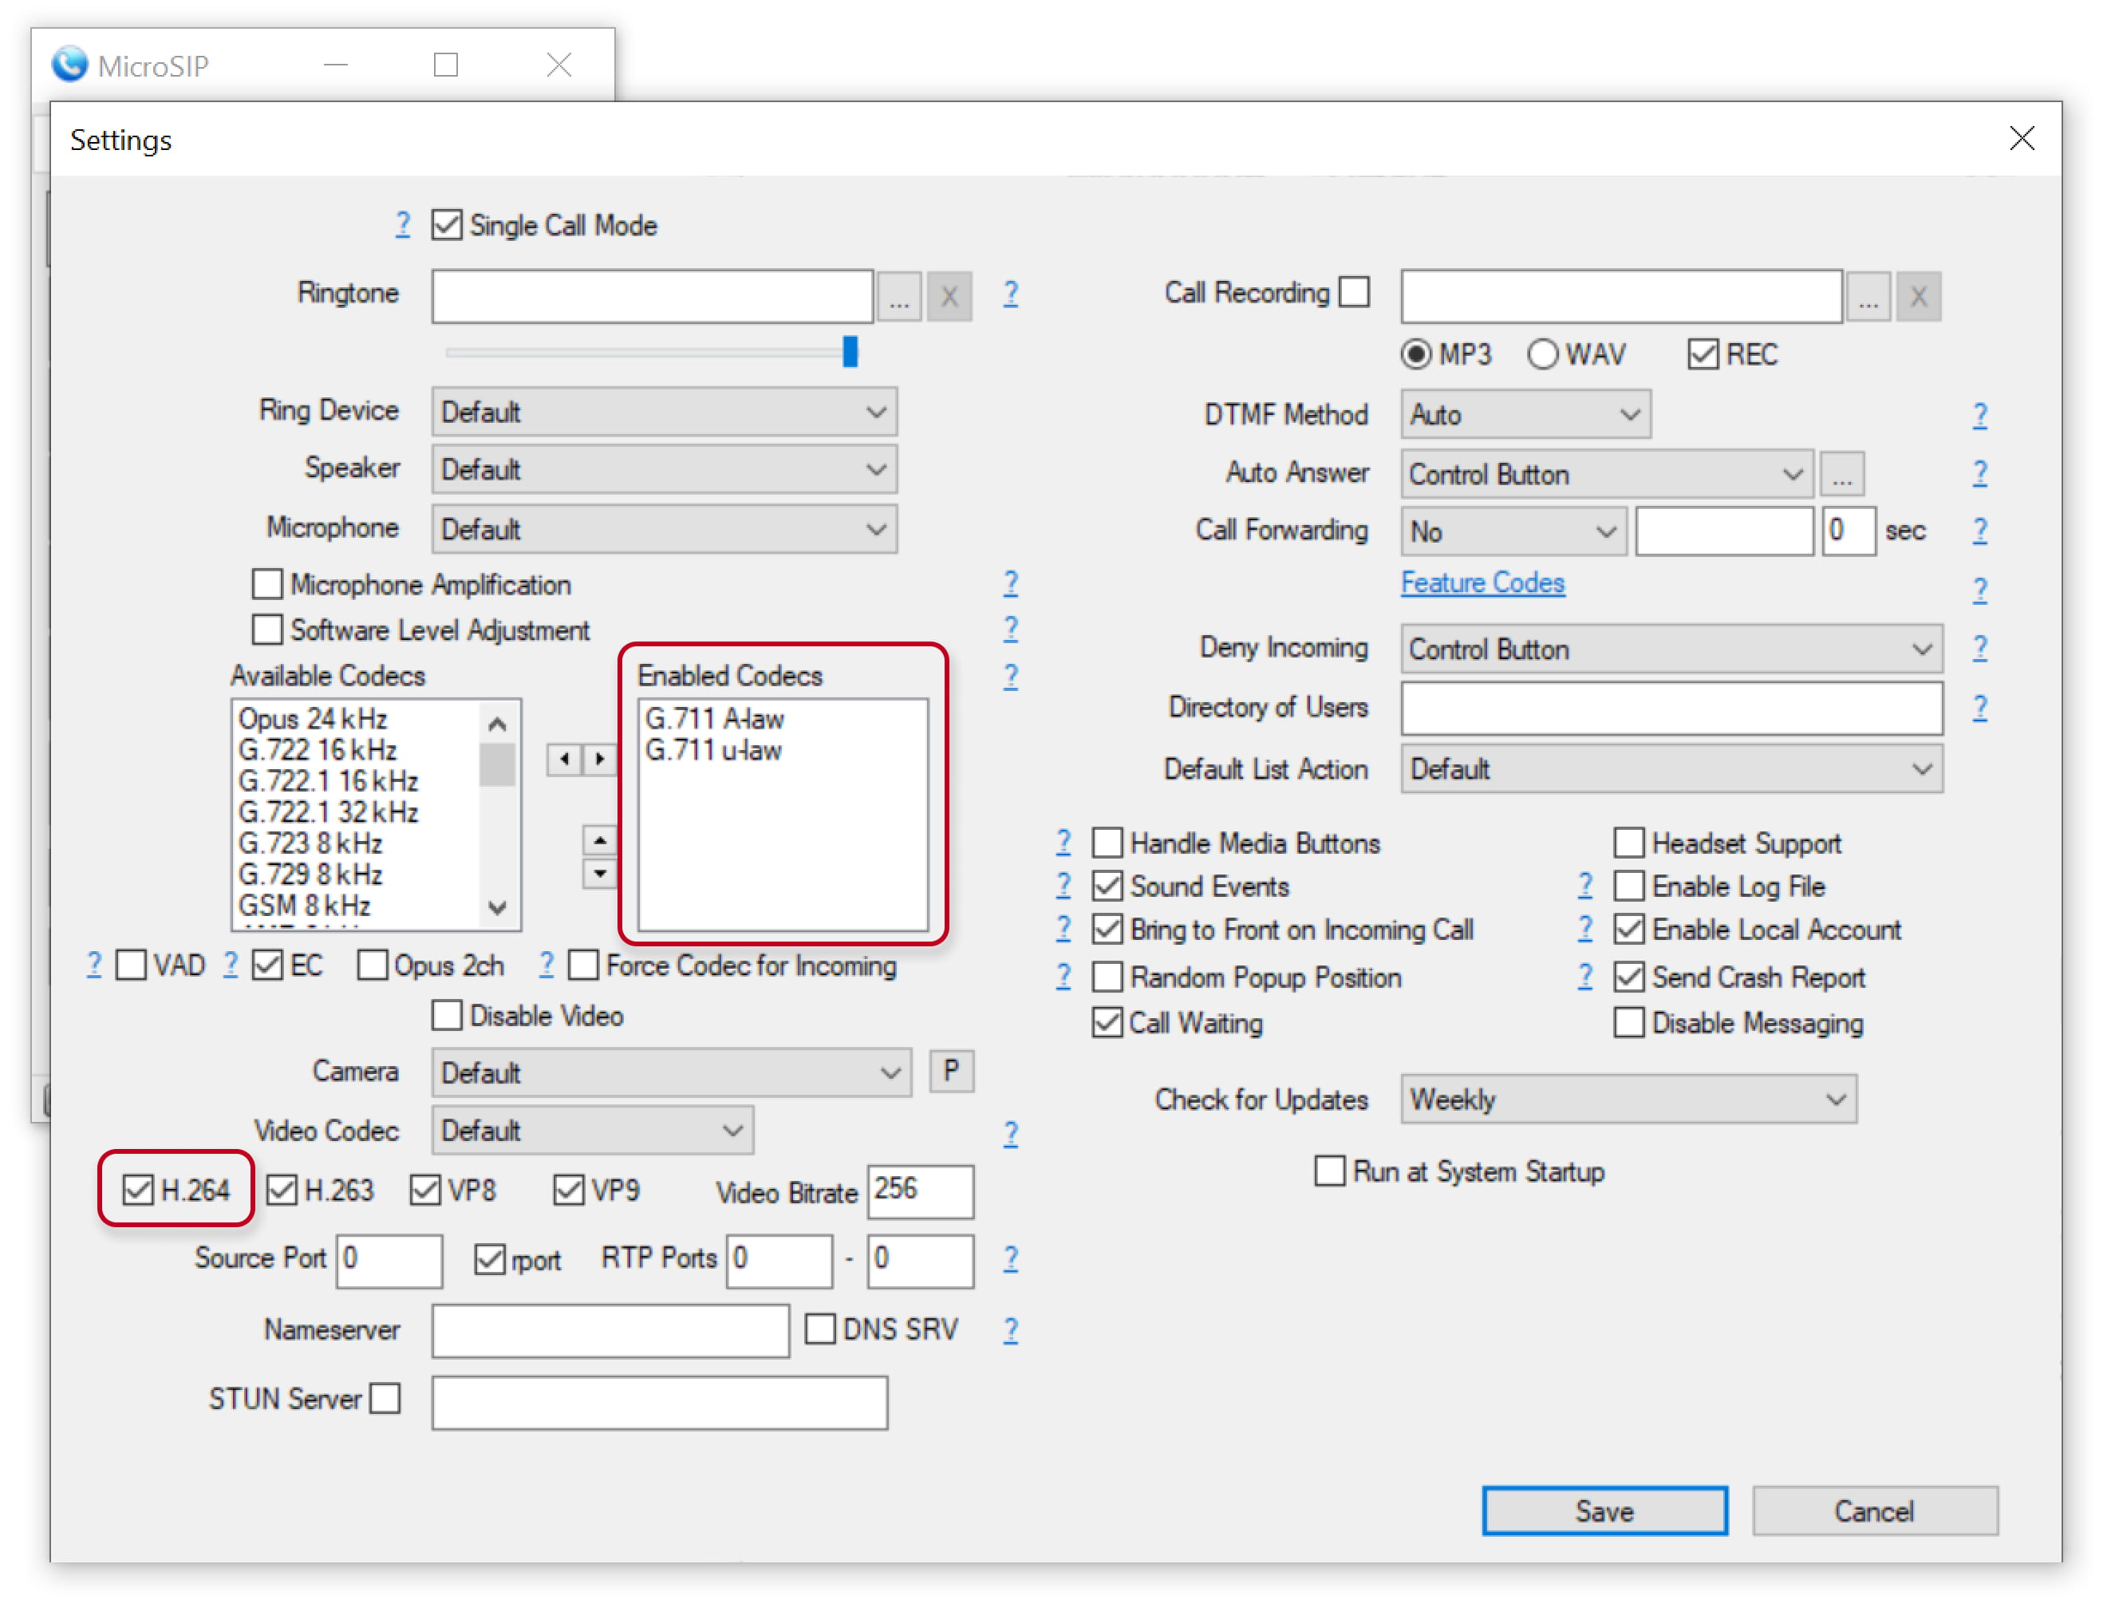Clear the ringtone field with X button
2111x1615 pixels.
click(949, 296)
